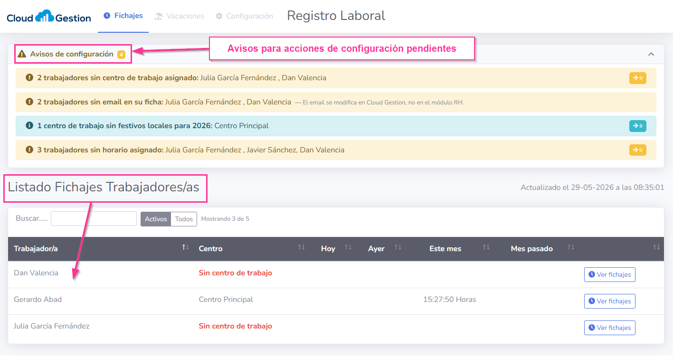This screenshot has height=357, width=673.
Task: Click the Registro Laboral title
Action: click(x=336, y=16)
